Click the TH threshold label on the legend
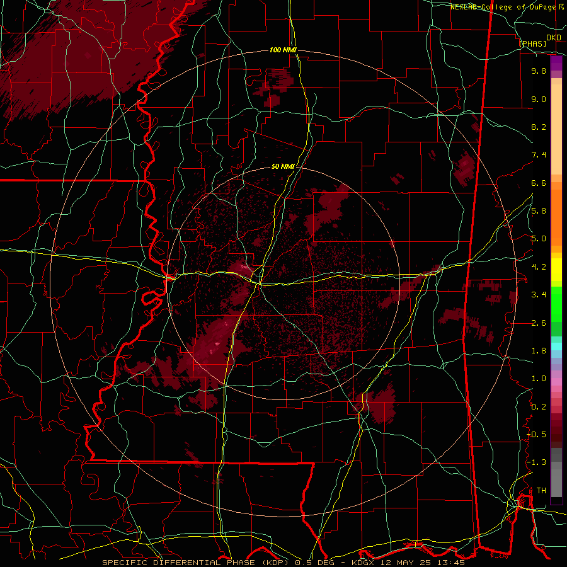Screen dimensions: 567x567 click(x=541, y=491)
